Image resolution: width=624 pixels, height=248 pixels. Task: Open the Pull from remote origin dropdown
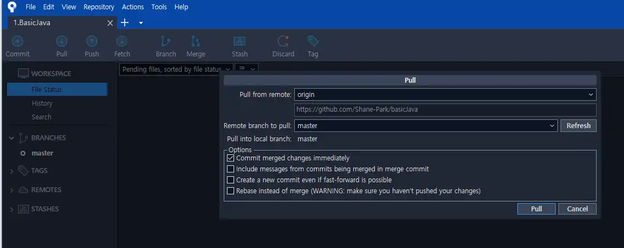click(x=445, y=94)
